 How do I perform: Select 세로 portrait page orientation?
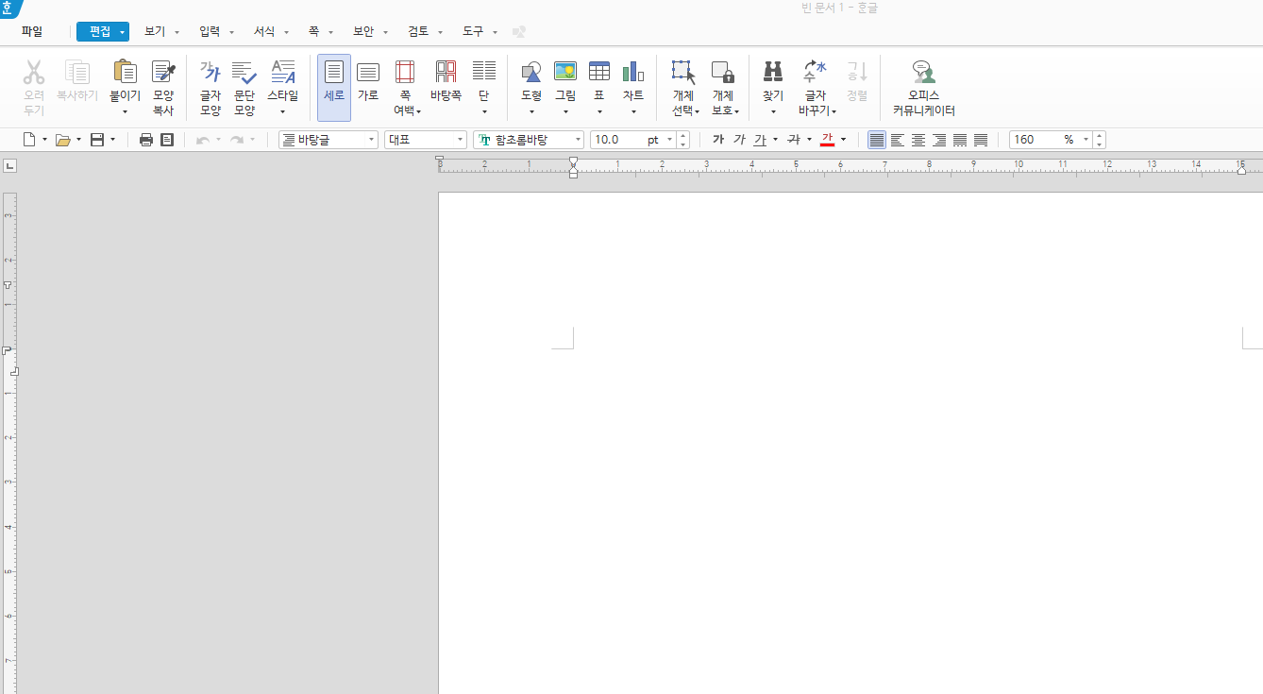tap(334, 87)
